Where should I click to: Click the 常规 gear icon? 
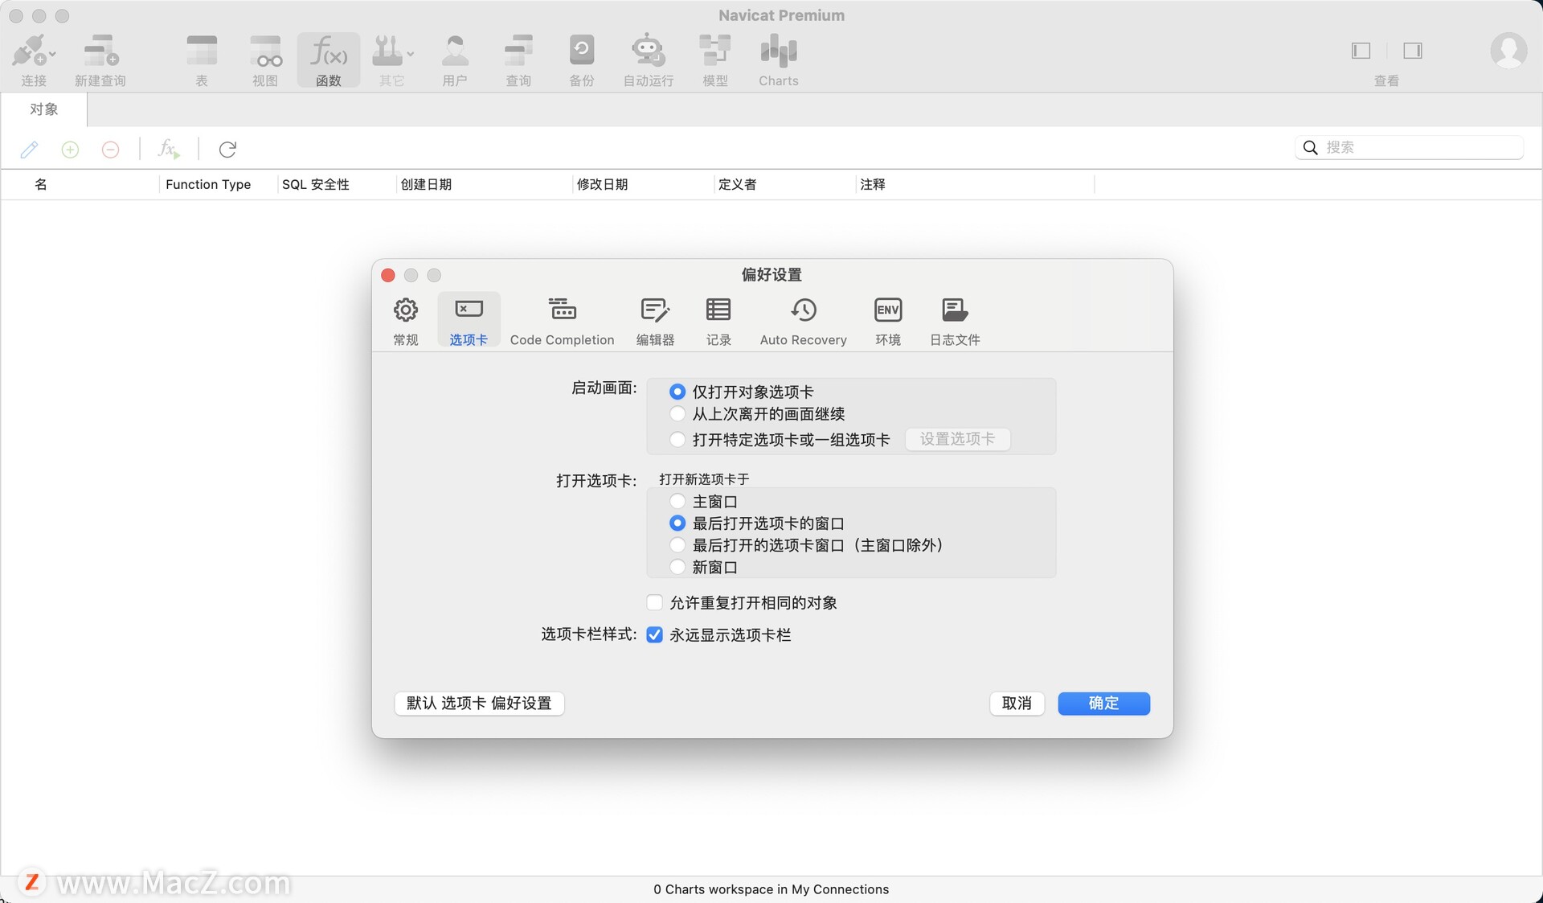[x=406, y=311]
